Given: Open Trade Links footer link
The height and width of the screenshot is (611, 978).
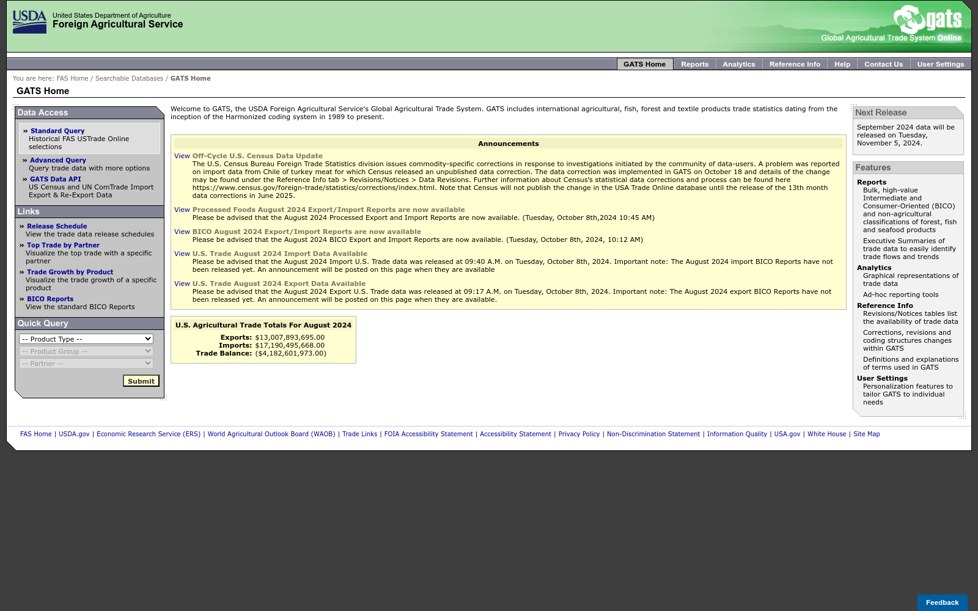Looking at the screenshot, I should [359, 434].
